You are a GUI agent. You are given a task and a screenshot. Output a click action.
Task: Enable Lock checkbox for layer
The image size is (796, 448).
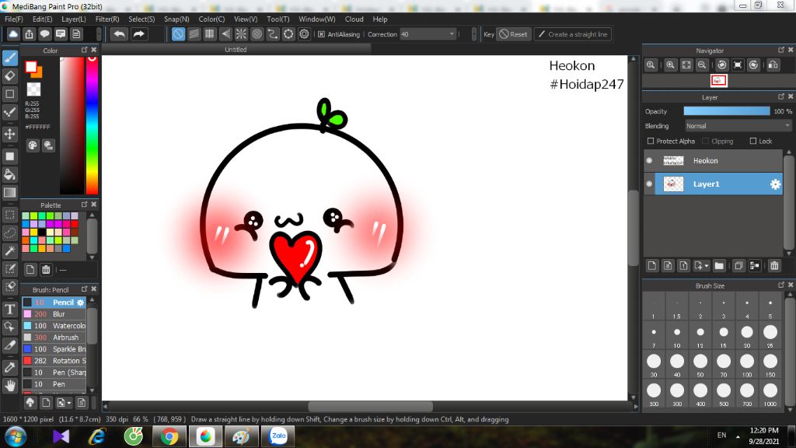752,142
